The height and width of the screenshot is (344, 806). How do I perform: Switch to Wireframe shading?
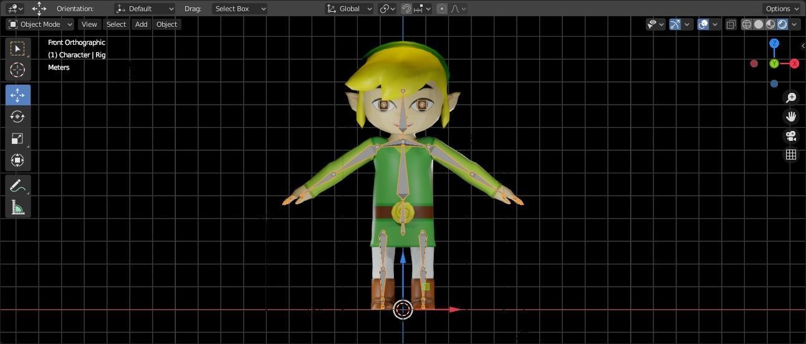pyautogui.click(x=746, y=24)
